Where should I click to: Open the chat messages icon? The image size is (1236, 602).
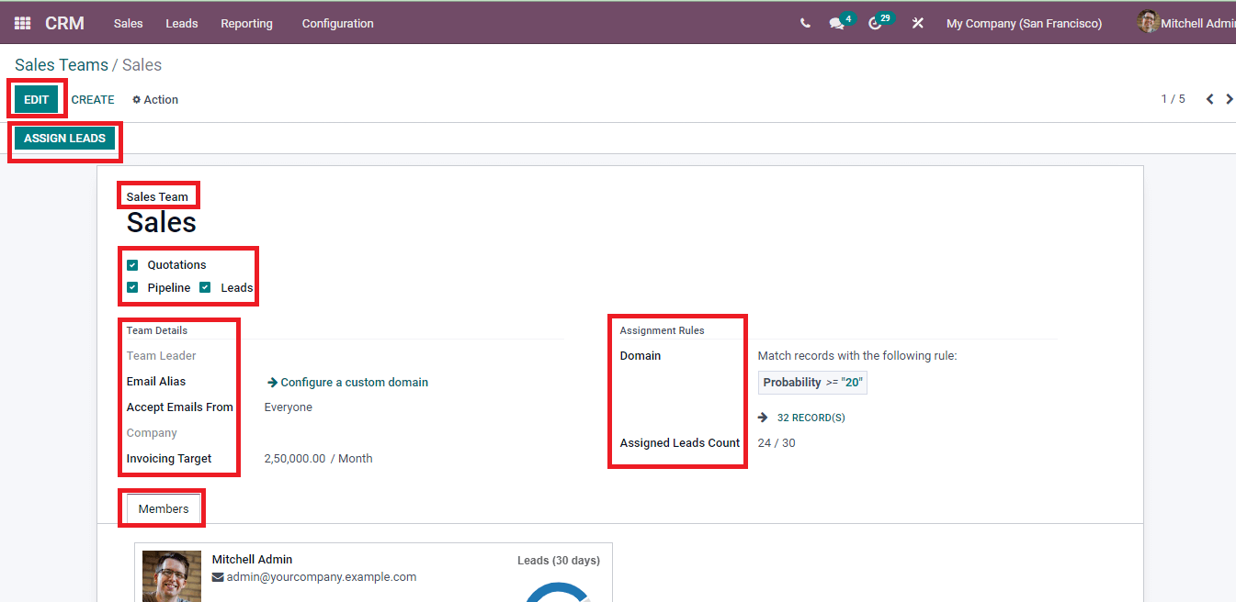pos(836,24)
